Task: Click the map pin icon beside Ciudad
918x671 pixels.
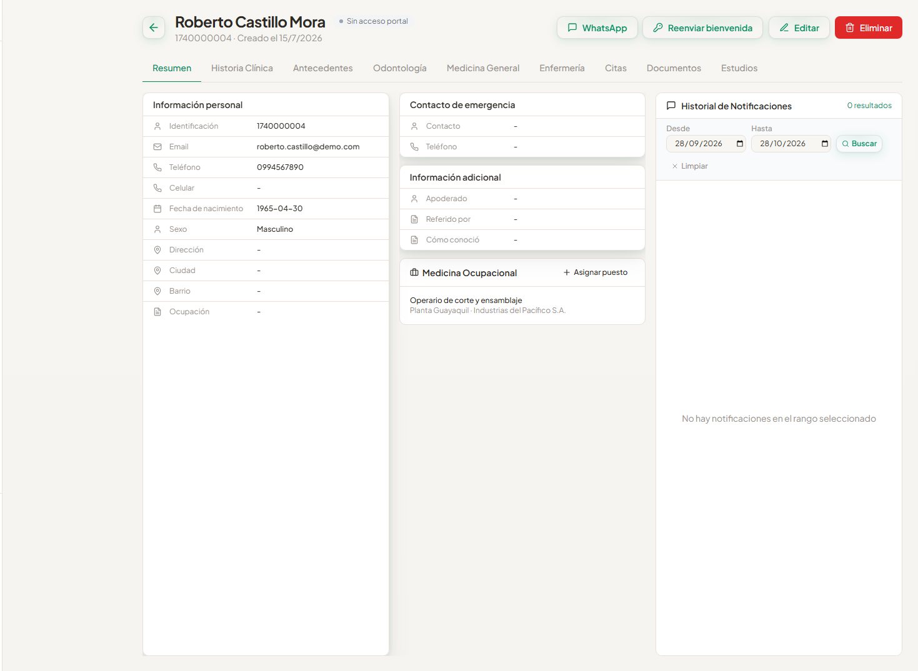Action: pyautogui.click(x=157, y=271)
